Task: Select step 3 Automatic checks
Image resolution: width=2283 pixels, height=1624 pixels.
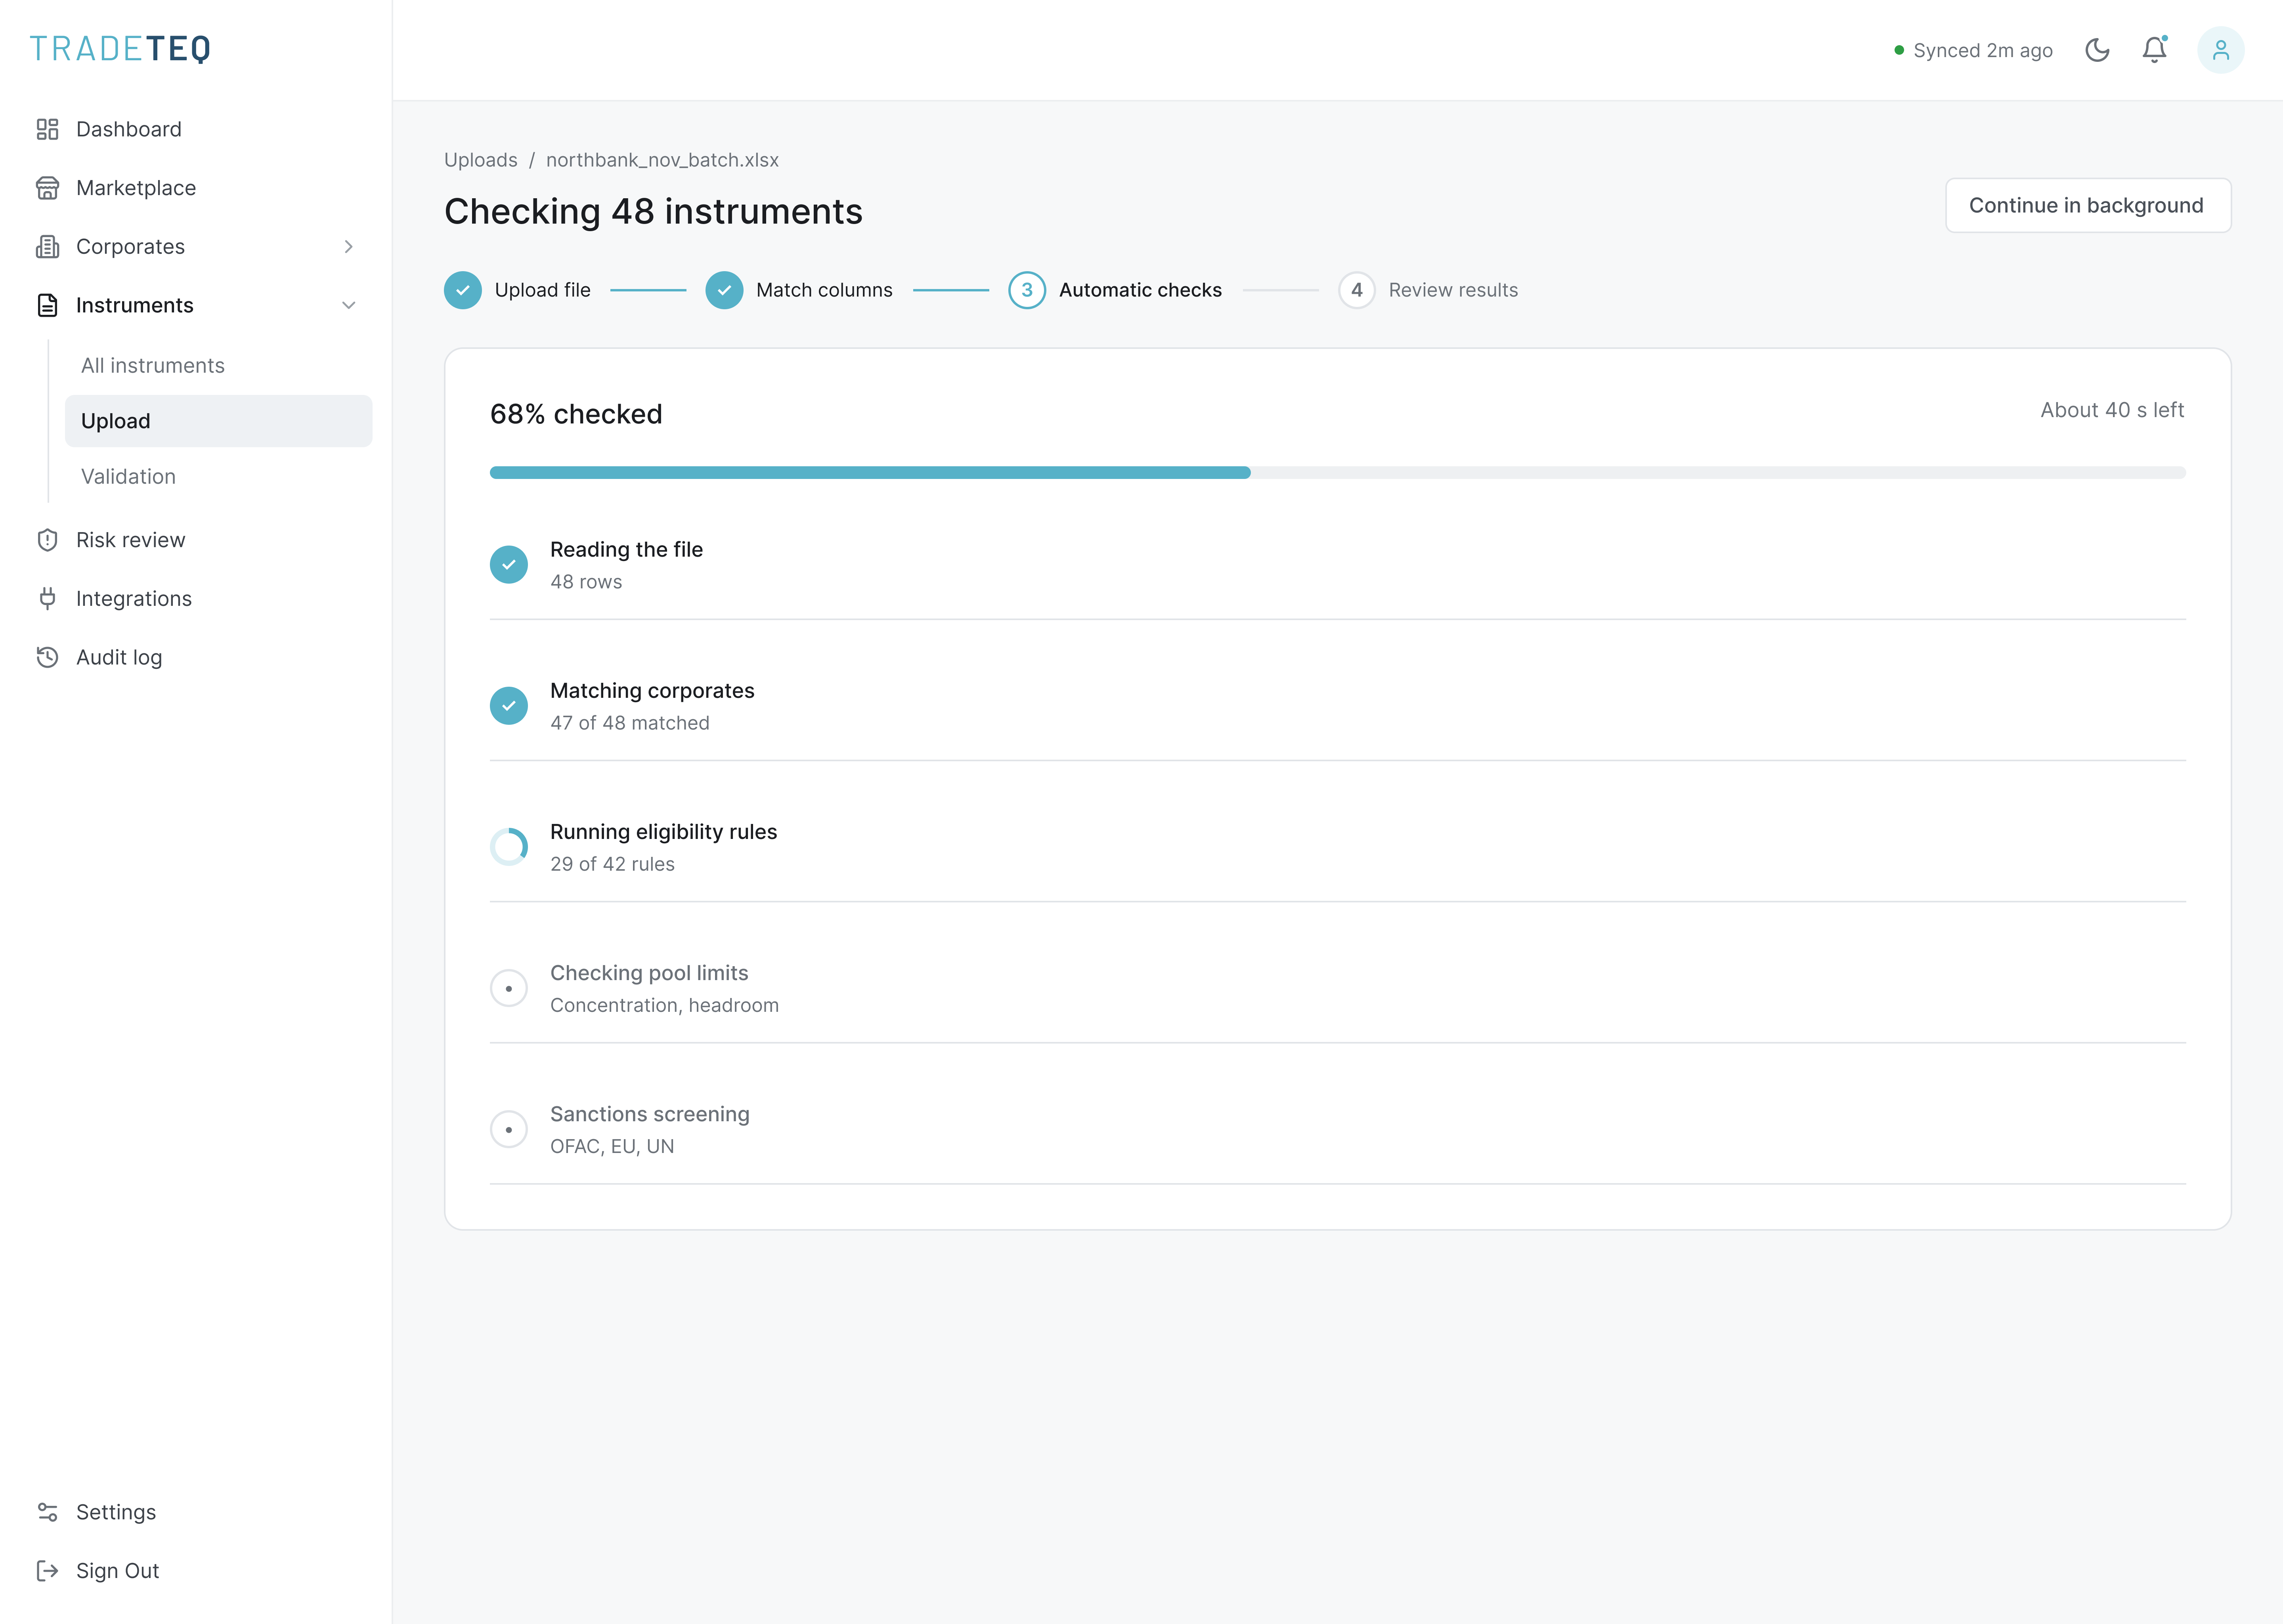Action: [1115, 290]
